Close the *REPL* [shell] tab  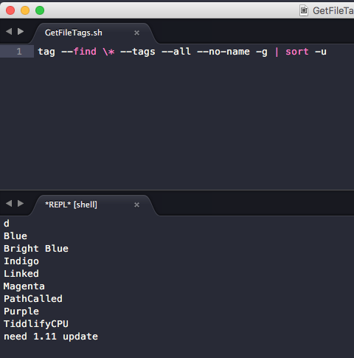coord(136,204)
